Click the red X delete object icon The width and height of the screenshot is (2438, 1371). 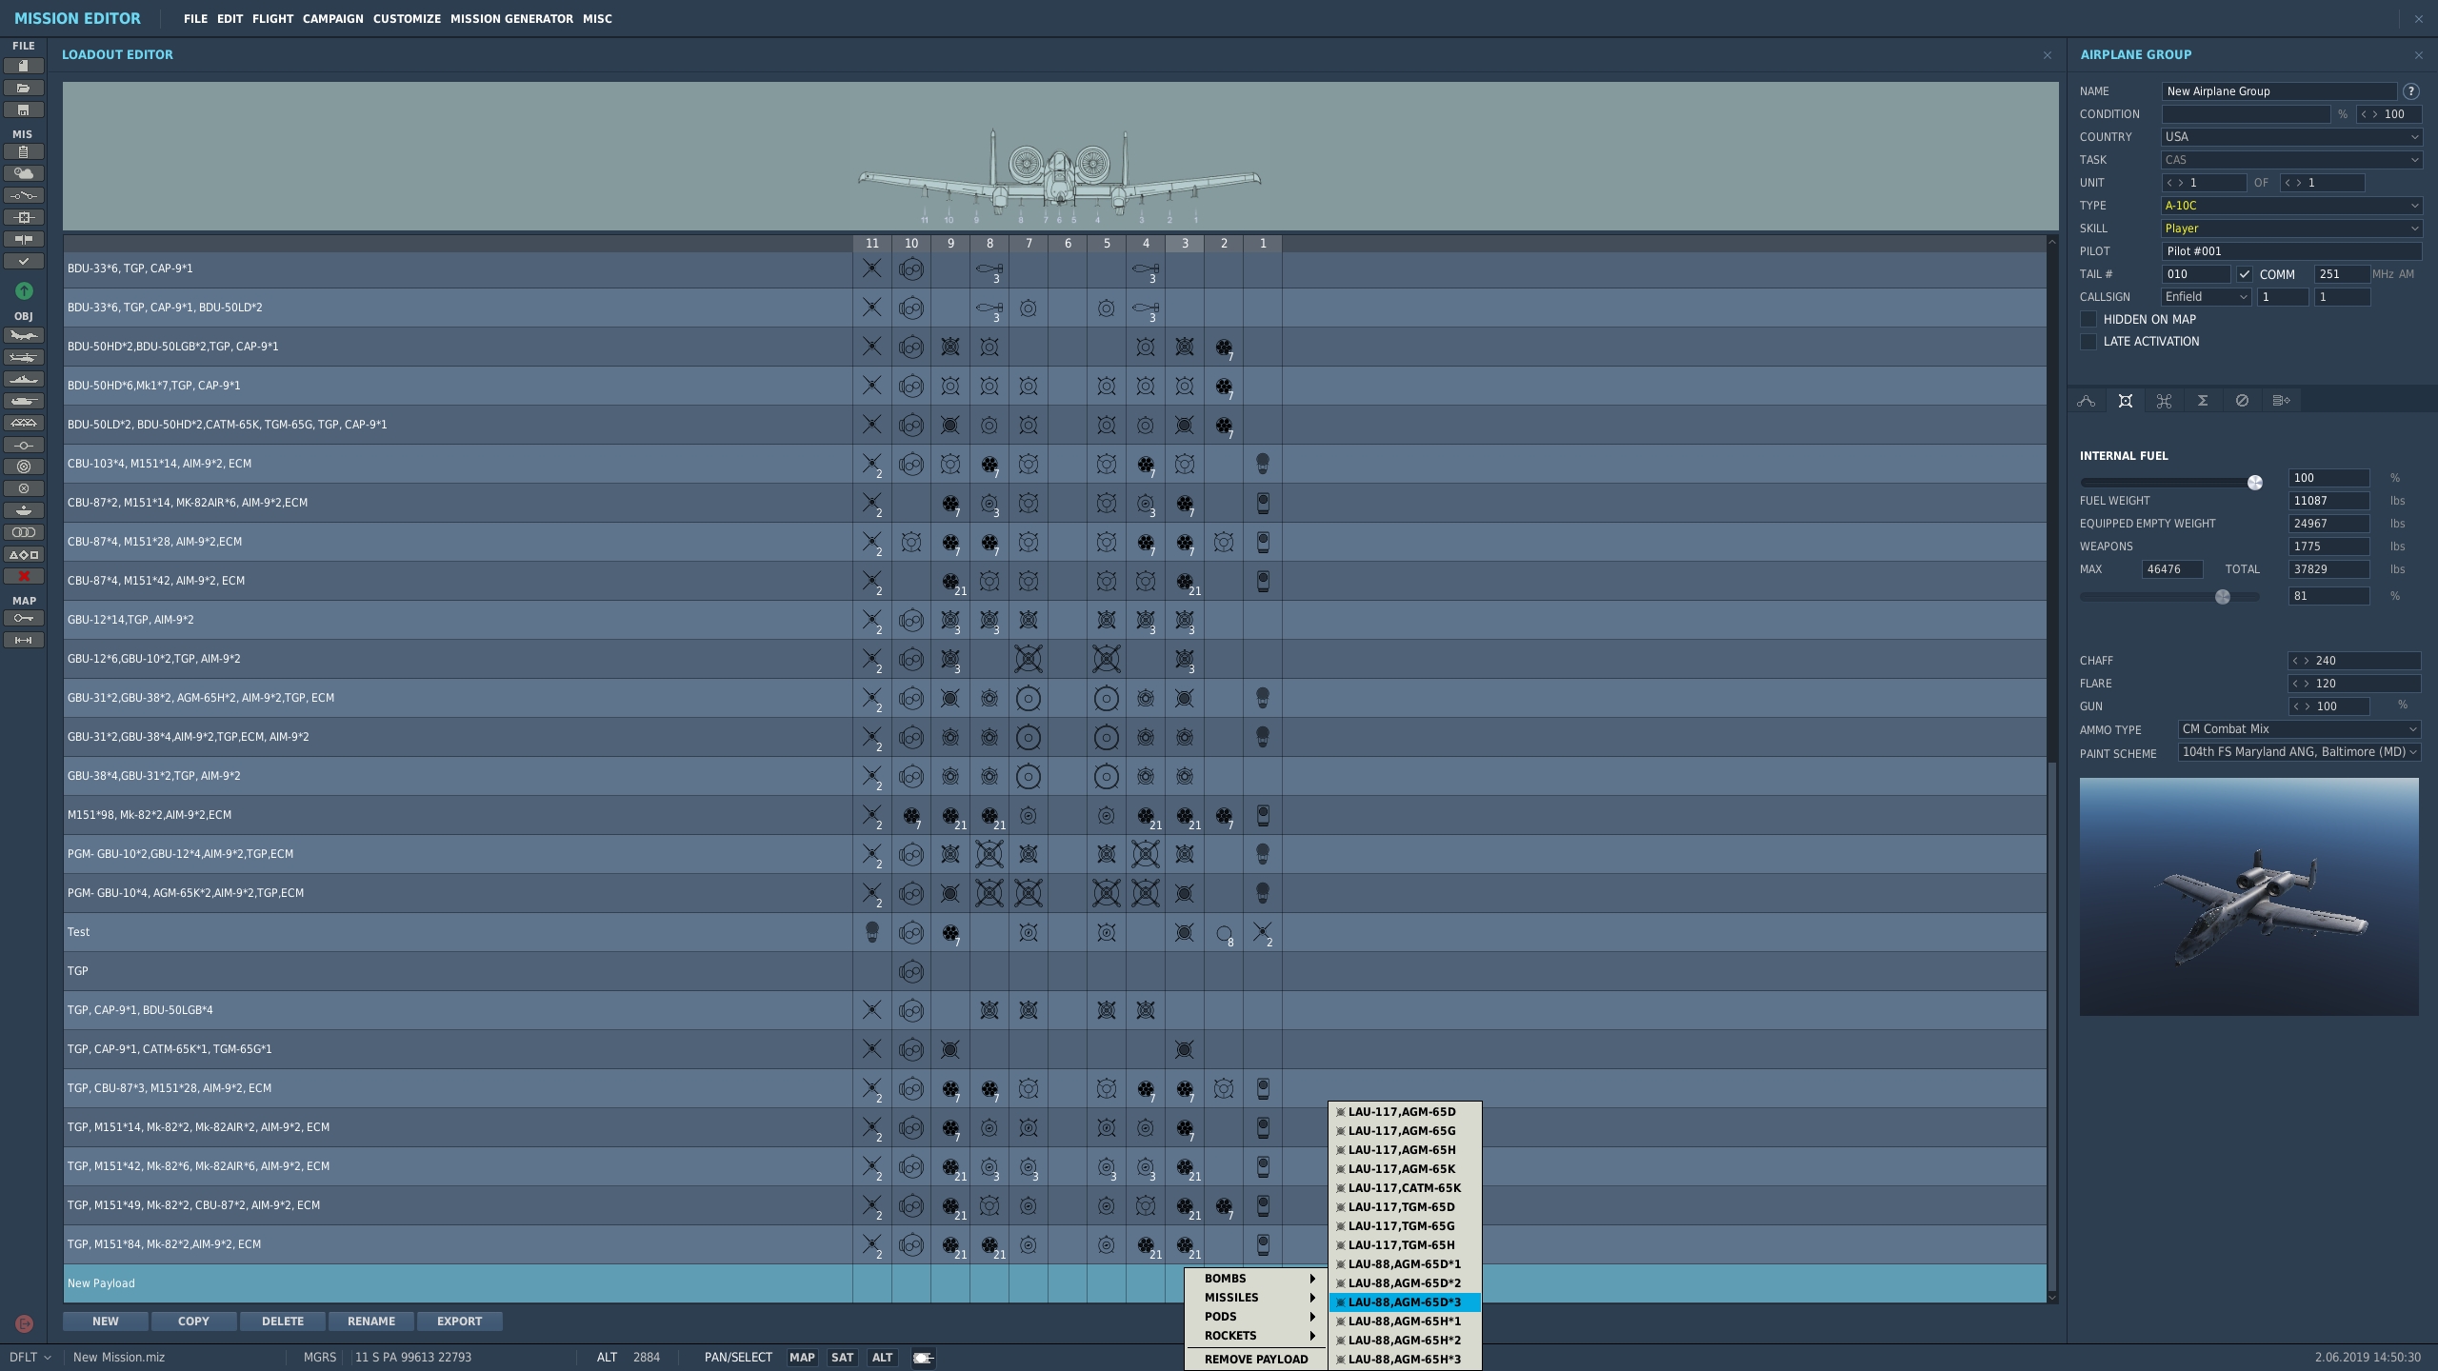tap(24, 576)
